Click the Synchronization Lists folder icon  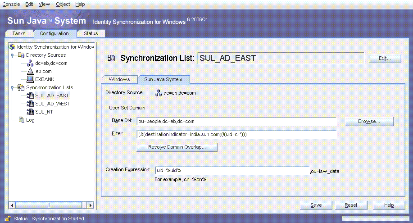(x=21, y=87)
